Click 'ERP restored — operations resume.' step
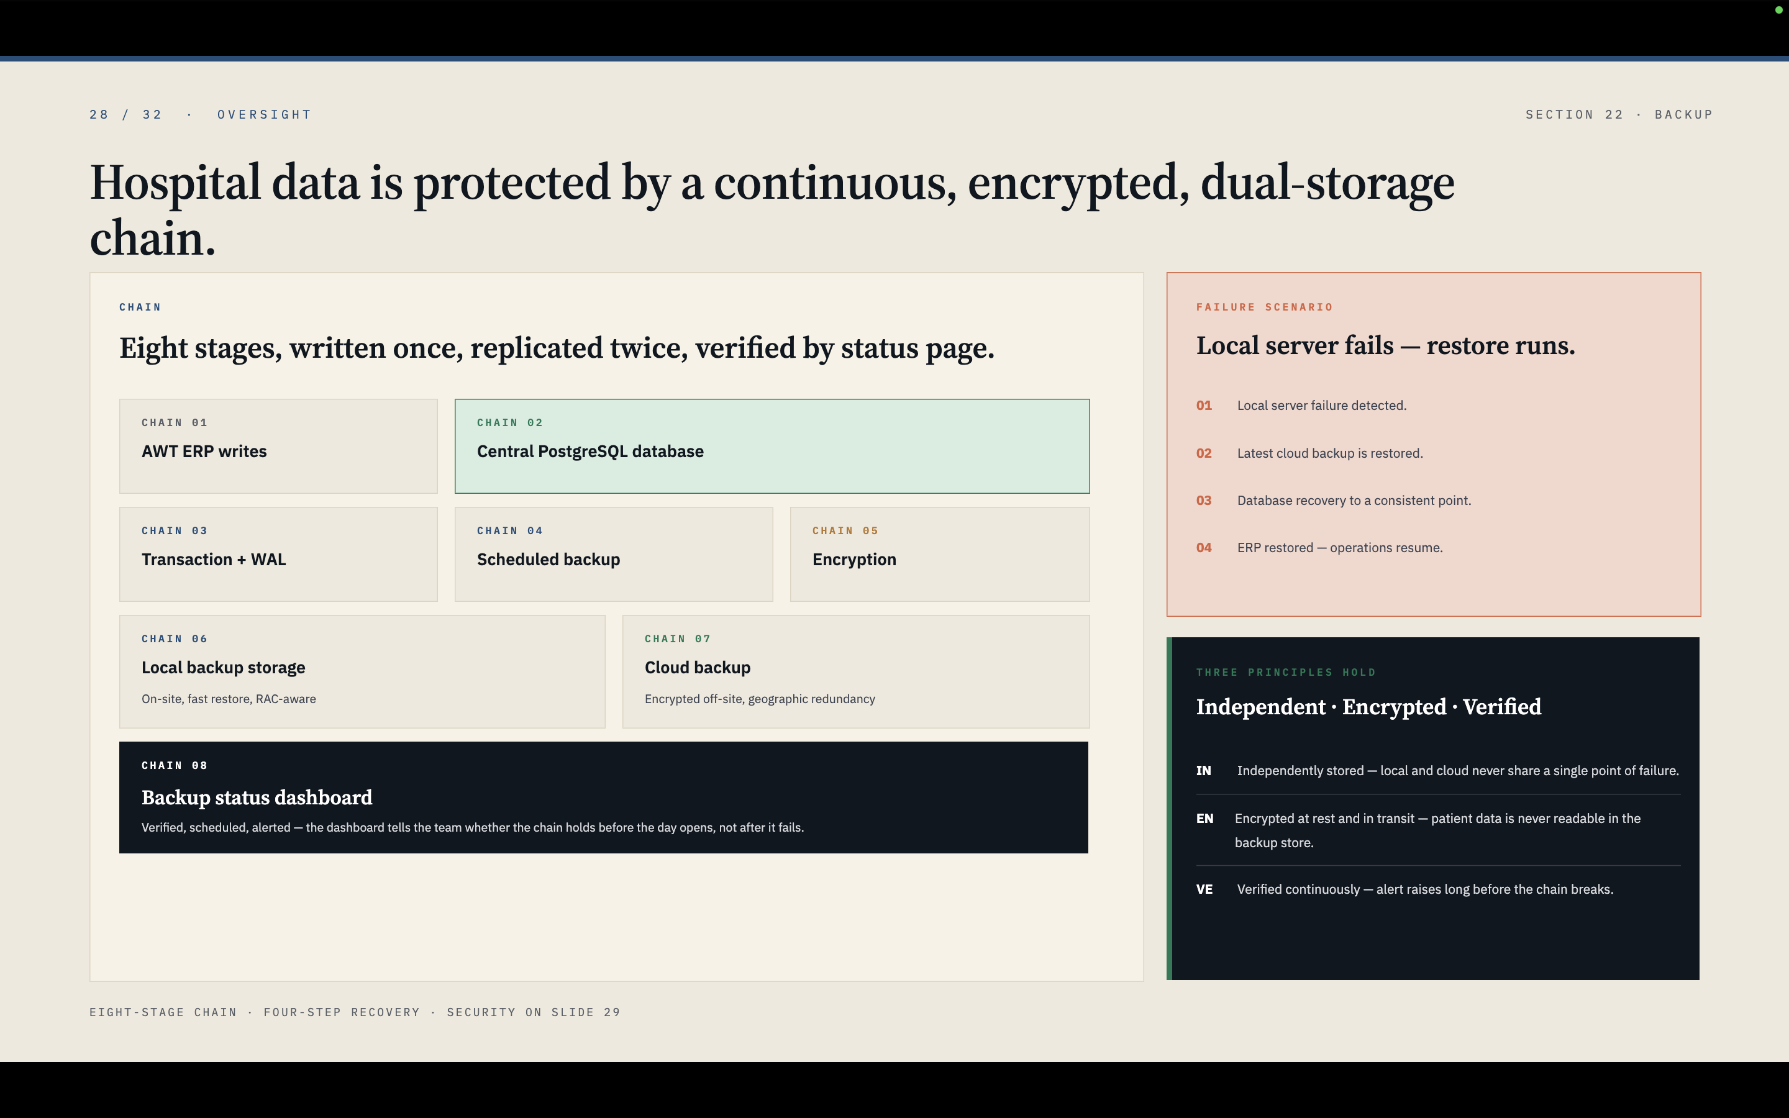This screenshot has width=1789, height=1118. pyautogui.click(x=1339, y=548)
